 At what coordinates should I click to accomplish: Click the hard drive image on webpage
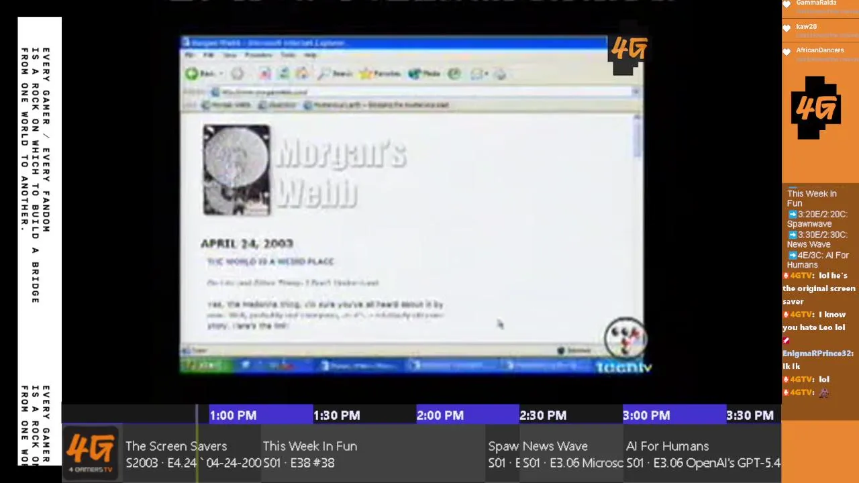[236, 170]
